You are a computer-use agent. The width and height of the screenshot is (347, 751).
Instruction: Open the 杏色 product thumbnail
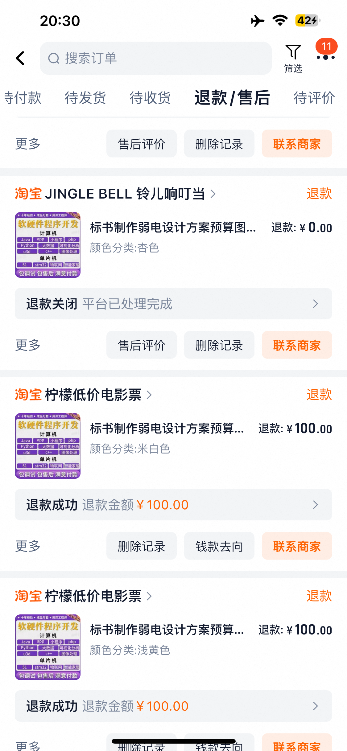48,245
